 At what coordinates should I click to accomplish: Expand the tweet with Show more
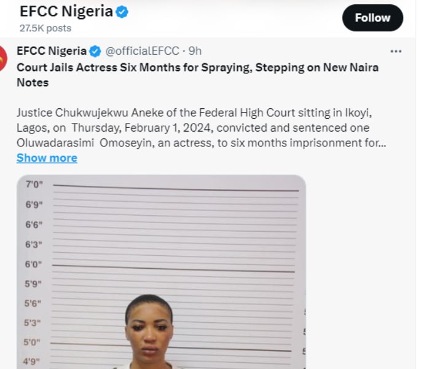coord(47,158)
